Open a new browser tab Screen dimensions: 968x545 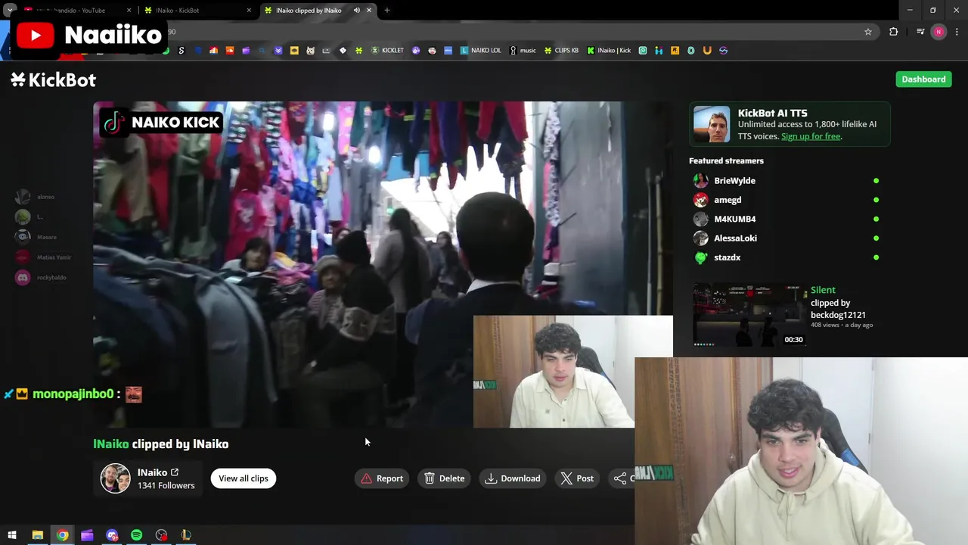(387, 11)
